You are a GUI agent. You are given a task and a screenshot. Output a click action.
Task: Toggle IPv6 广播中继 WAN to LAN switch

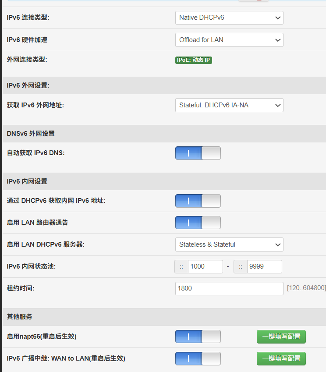(198, 358)
